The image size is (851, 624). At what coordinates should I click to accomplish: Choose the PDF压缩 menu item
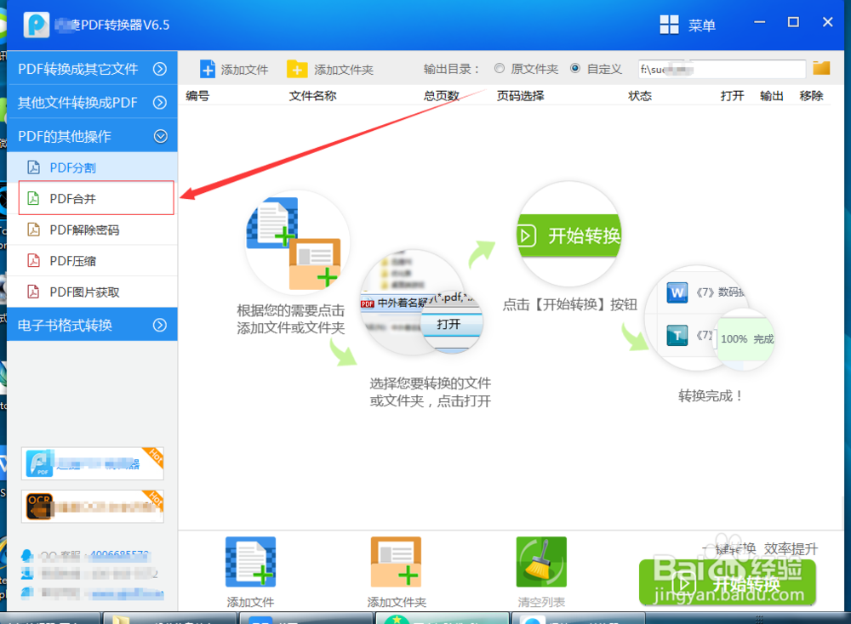[92, 261]
